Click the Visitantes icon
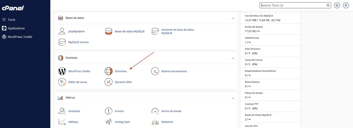Viewport: 353px width, 128px height. [62, 111]
